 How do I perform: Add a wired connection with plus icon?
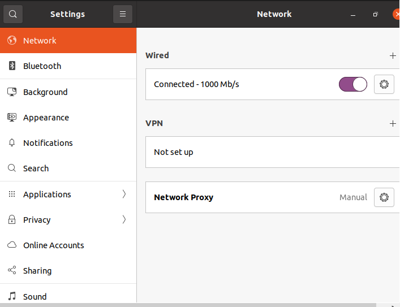[393, 55]
